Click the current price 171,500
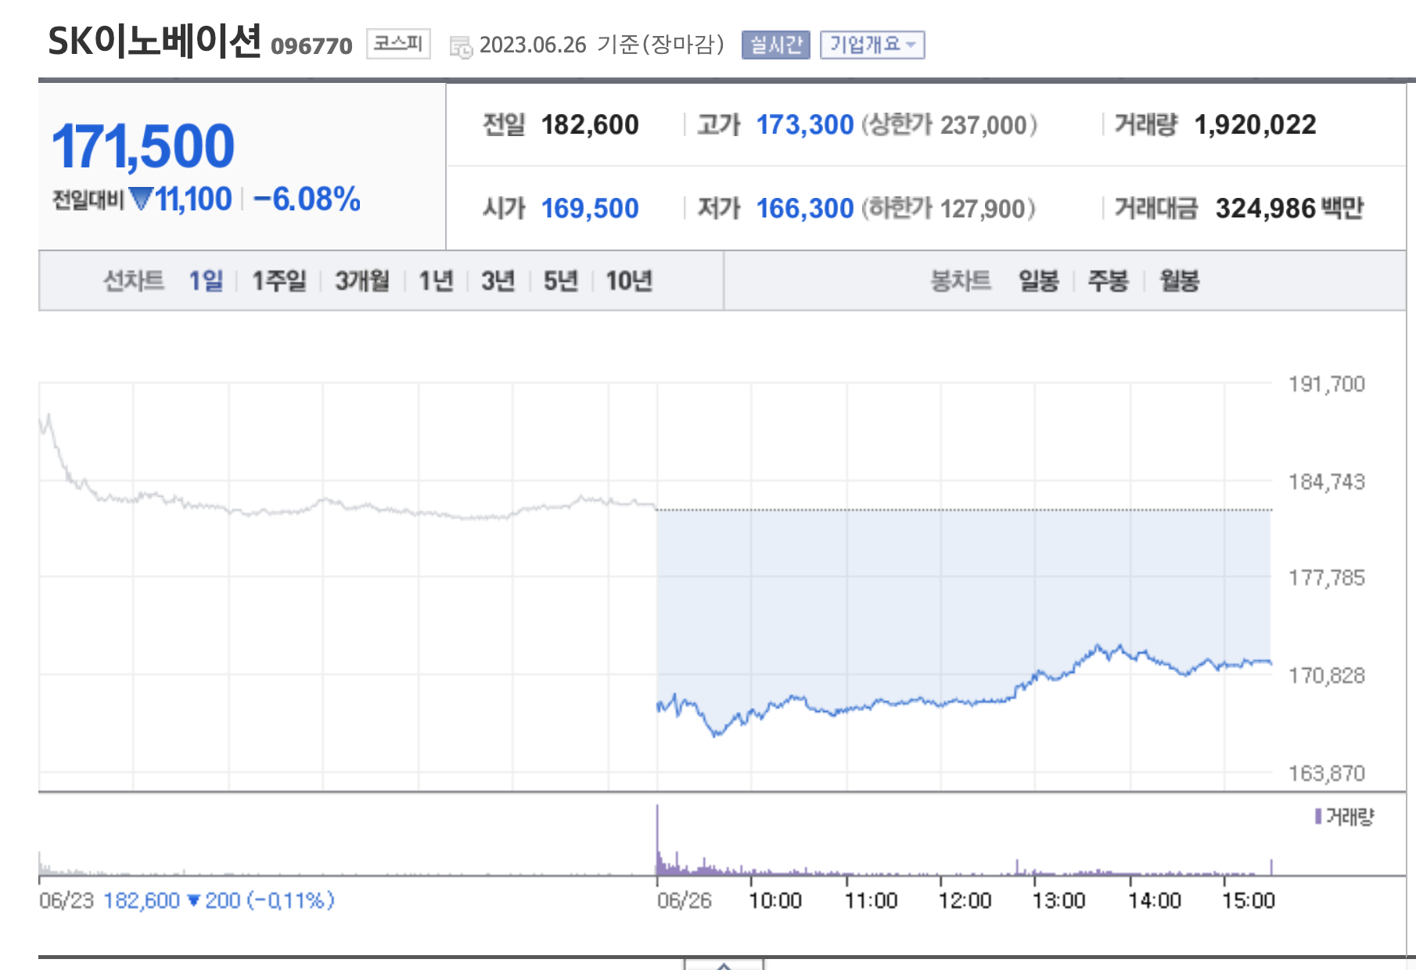 pos(142,146)
